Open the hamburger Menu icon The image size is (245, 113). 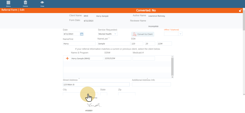point(8,3)
